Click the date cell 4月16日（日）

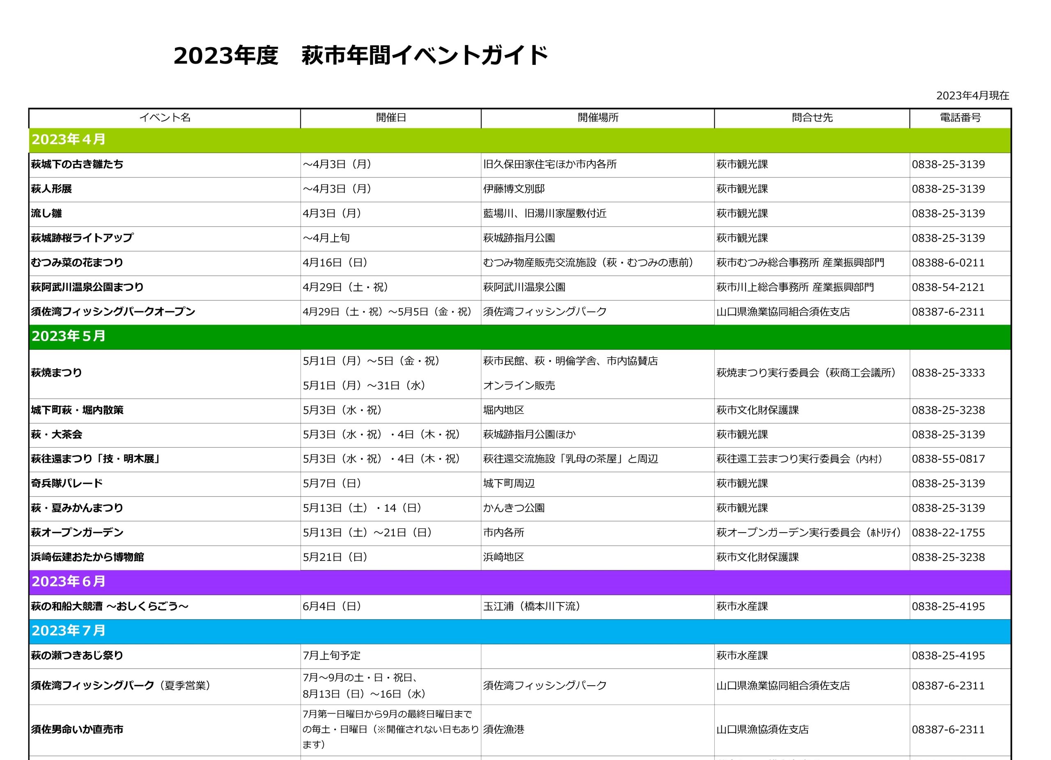[335, 263]
